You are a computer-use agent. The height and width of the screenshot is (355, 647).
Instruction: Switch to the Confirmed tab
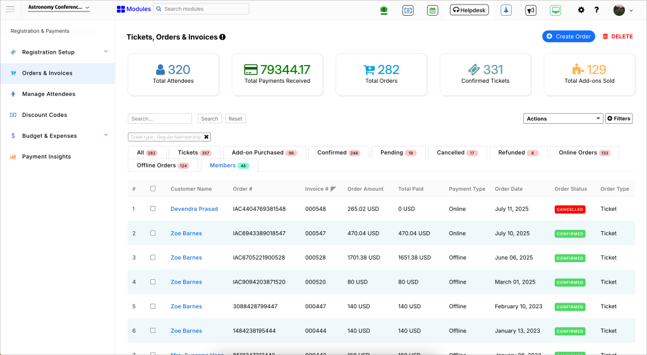tap(339, 153)
